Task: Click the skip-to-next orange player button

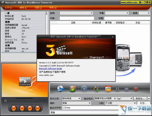Action: pos(37,108)
